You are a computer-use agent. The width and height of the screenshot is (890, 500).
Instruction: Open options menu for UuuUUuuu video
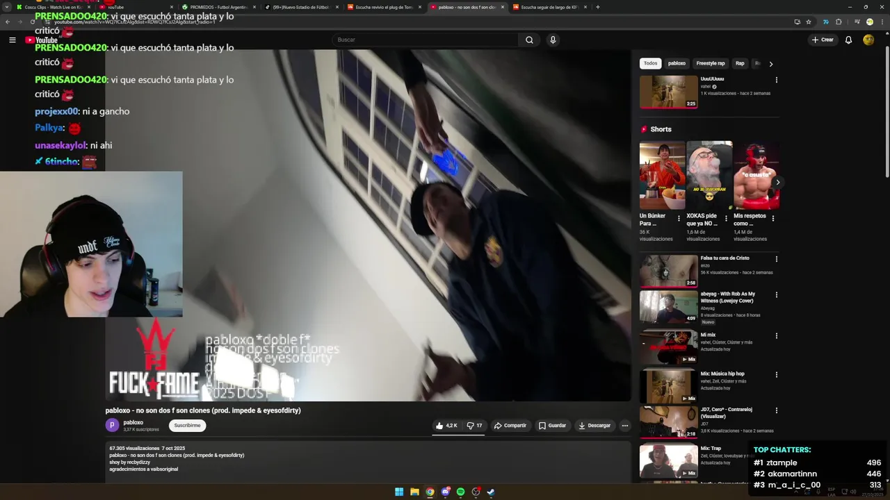[777, 80]
